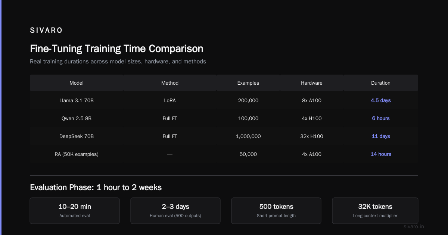Click the Llama 3.1 70B row name
This screenshot has height=235, width=448.
tap(77, 100)
